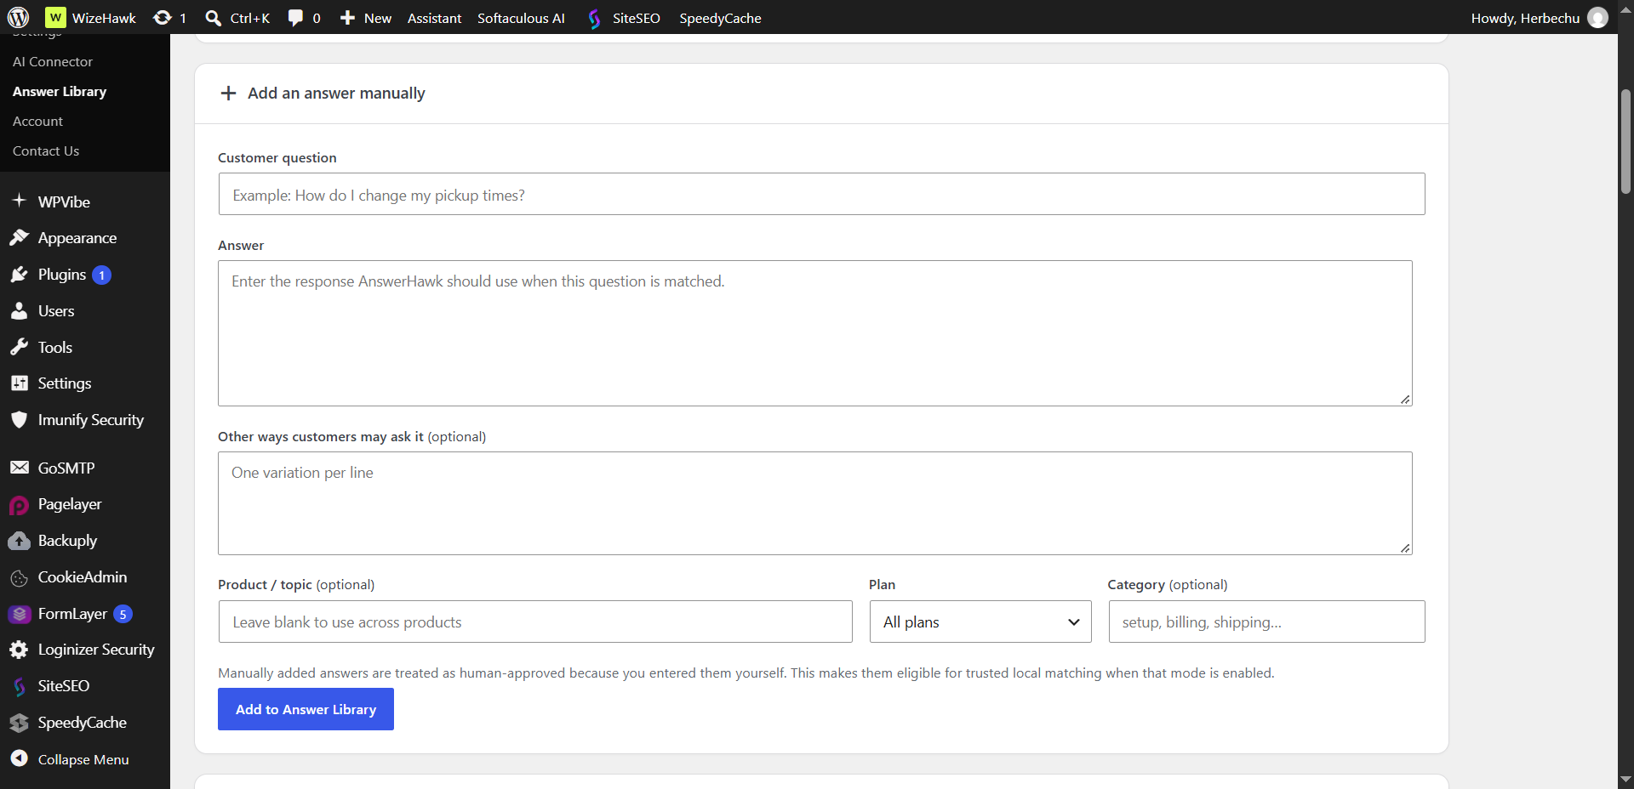Open the WPVibe sidebar icon

click(x=19, y=201)
